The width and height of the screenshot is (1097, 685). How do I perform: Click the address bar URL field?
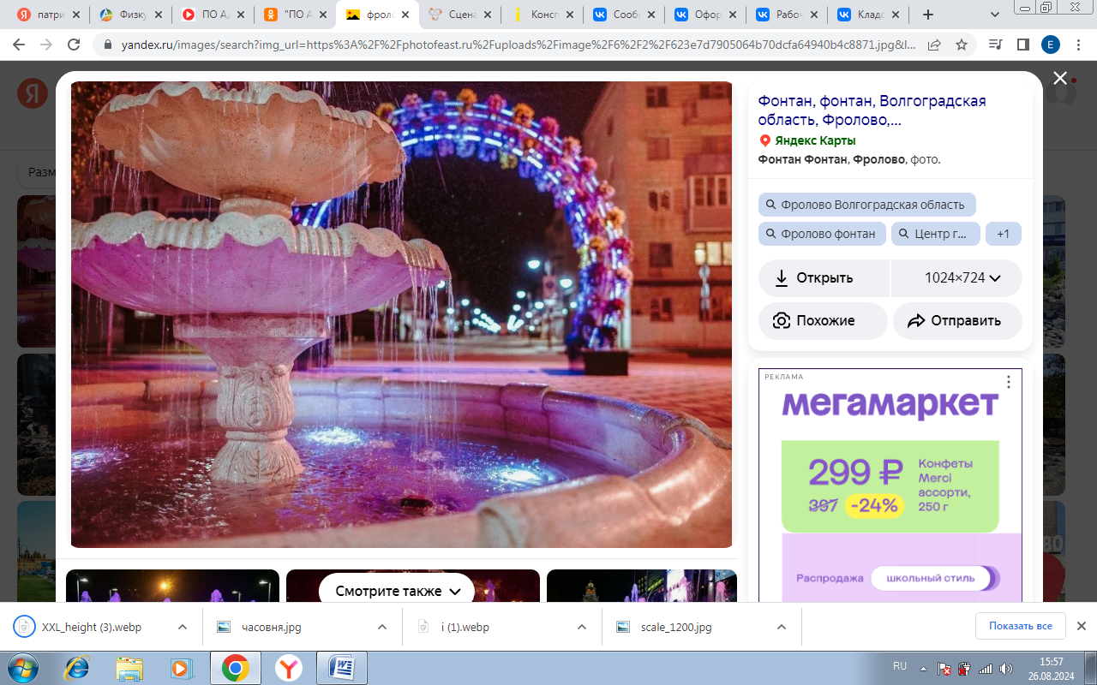point(518,45)
